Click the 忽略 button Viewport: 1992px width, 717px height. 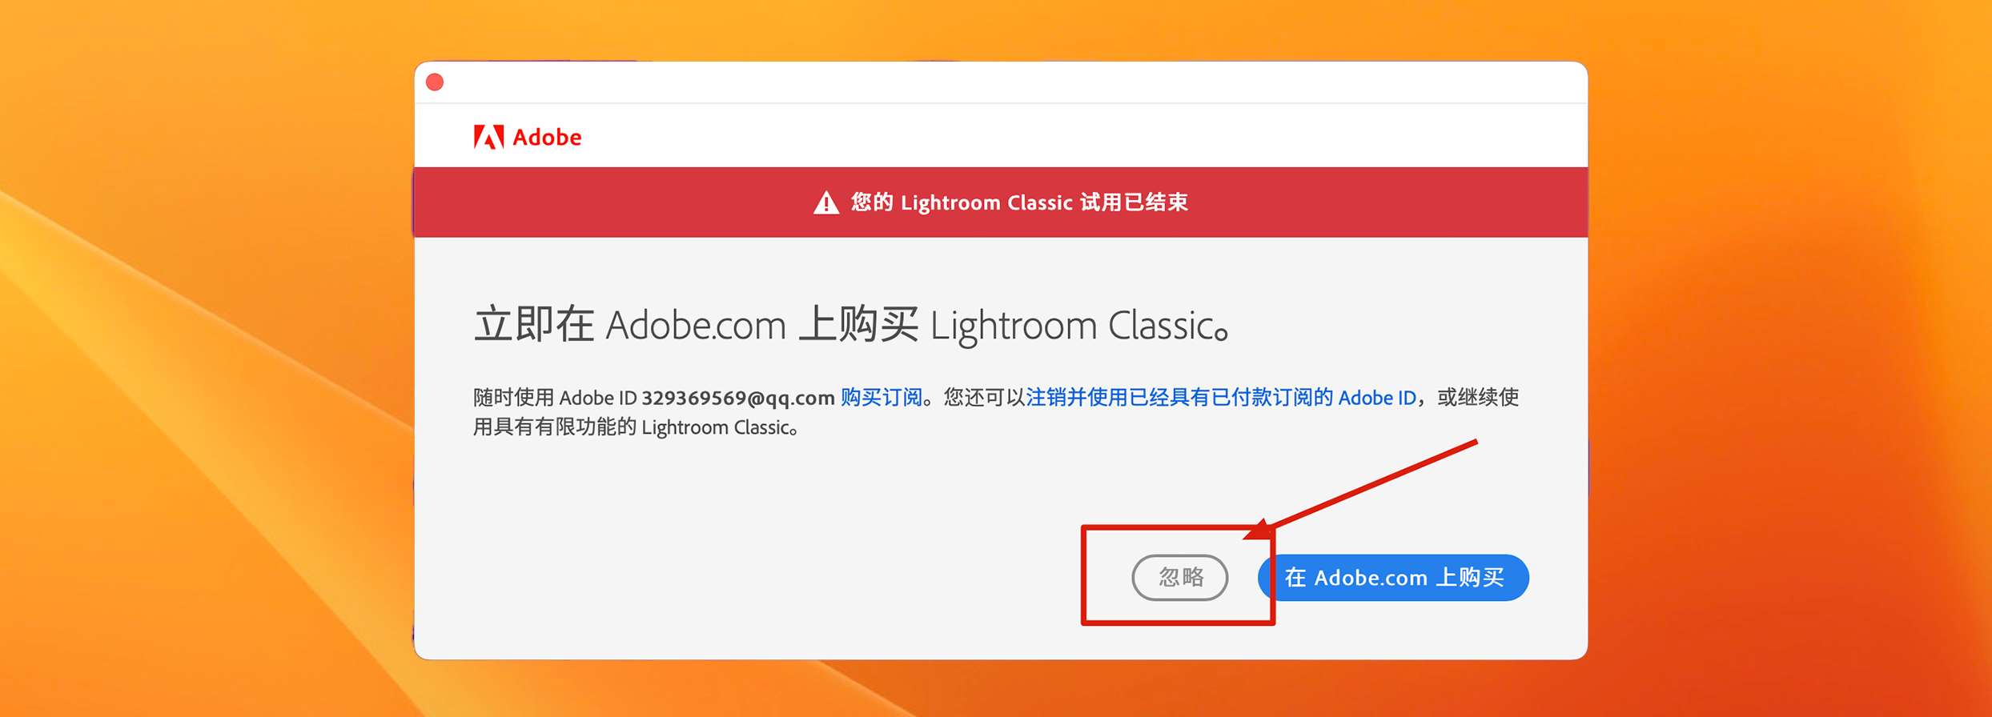[1179, 577]
